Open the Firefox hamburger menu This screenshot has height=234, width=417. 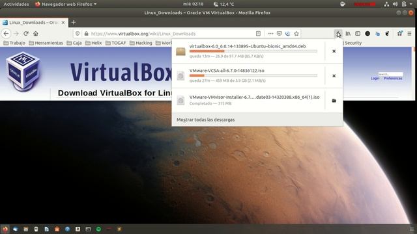[410, 34]
